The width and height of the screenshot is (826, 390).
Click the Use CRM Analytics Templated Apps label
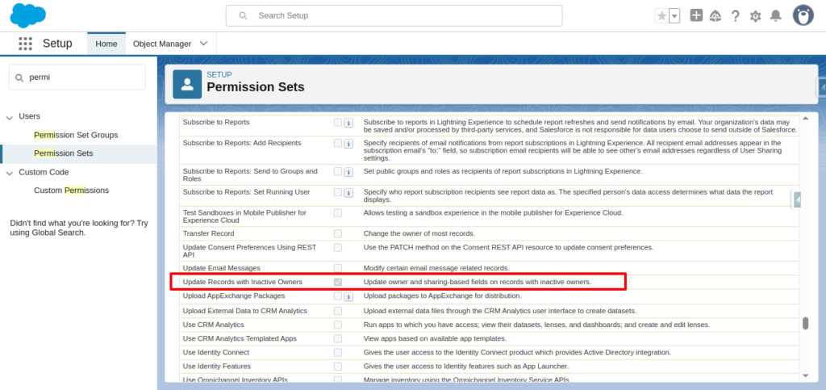click(240, 338)
